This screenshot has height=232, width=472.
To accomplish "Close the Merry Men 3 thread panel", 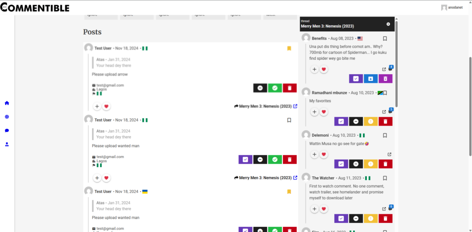I will [388, 24].
